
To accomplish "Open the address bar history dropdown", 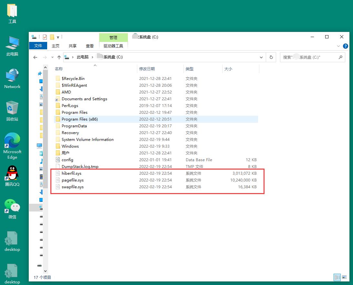I will pyautogui.click(x=261, y=57).
